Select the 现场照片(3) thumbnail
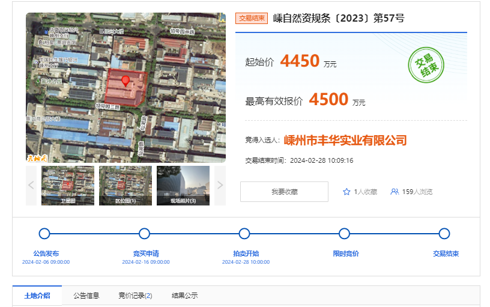Screen dimensions: 490x307 coord(183,186)
